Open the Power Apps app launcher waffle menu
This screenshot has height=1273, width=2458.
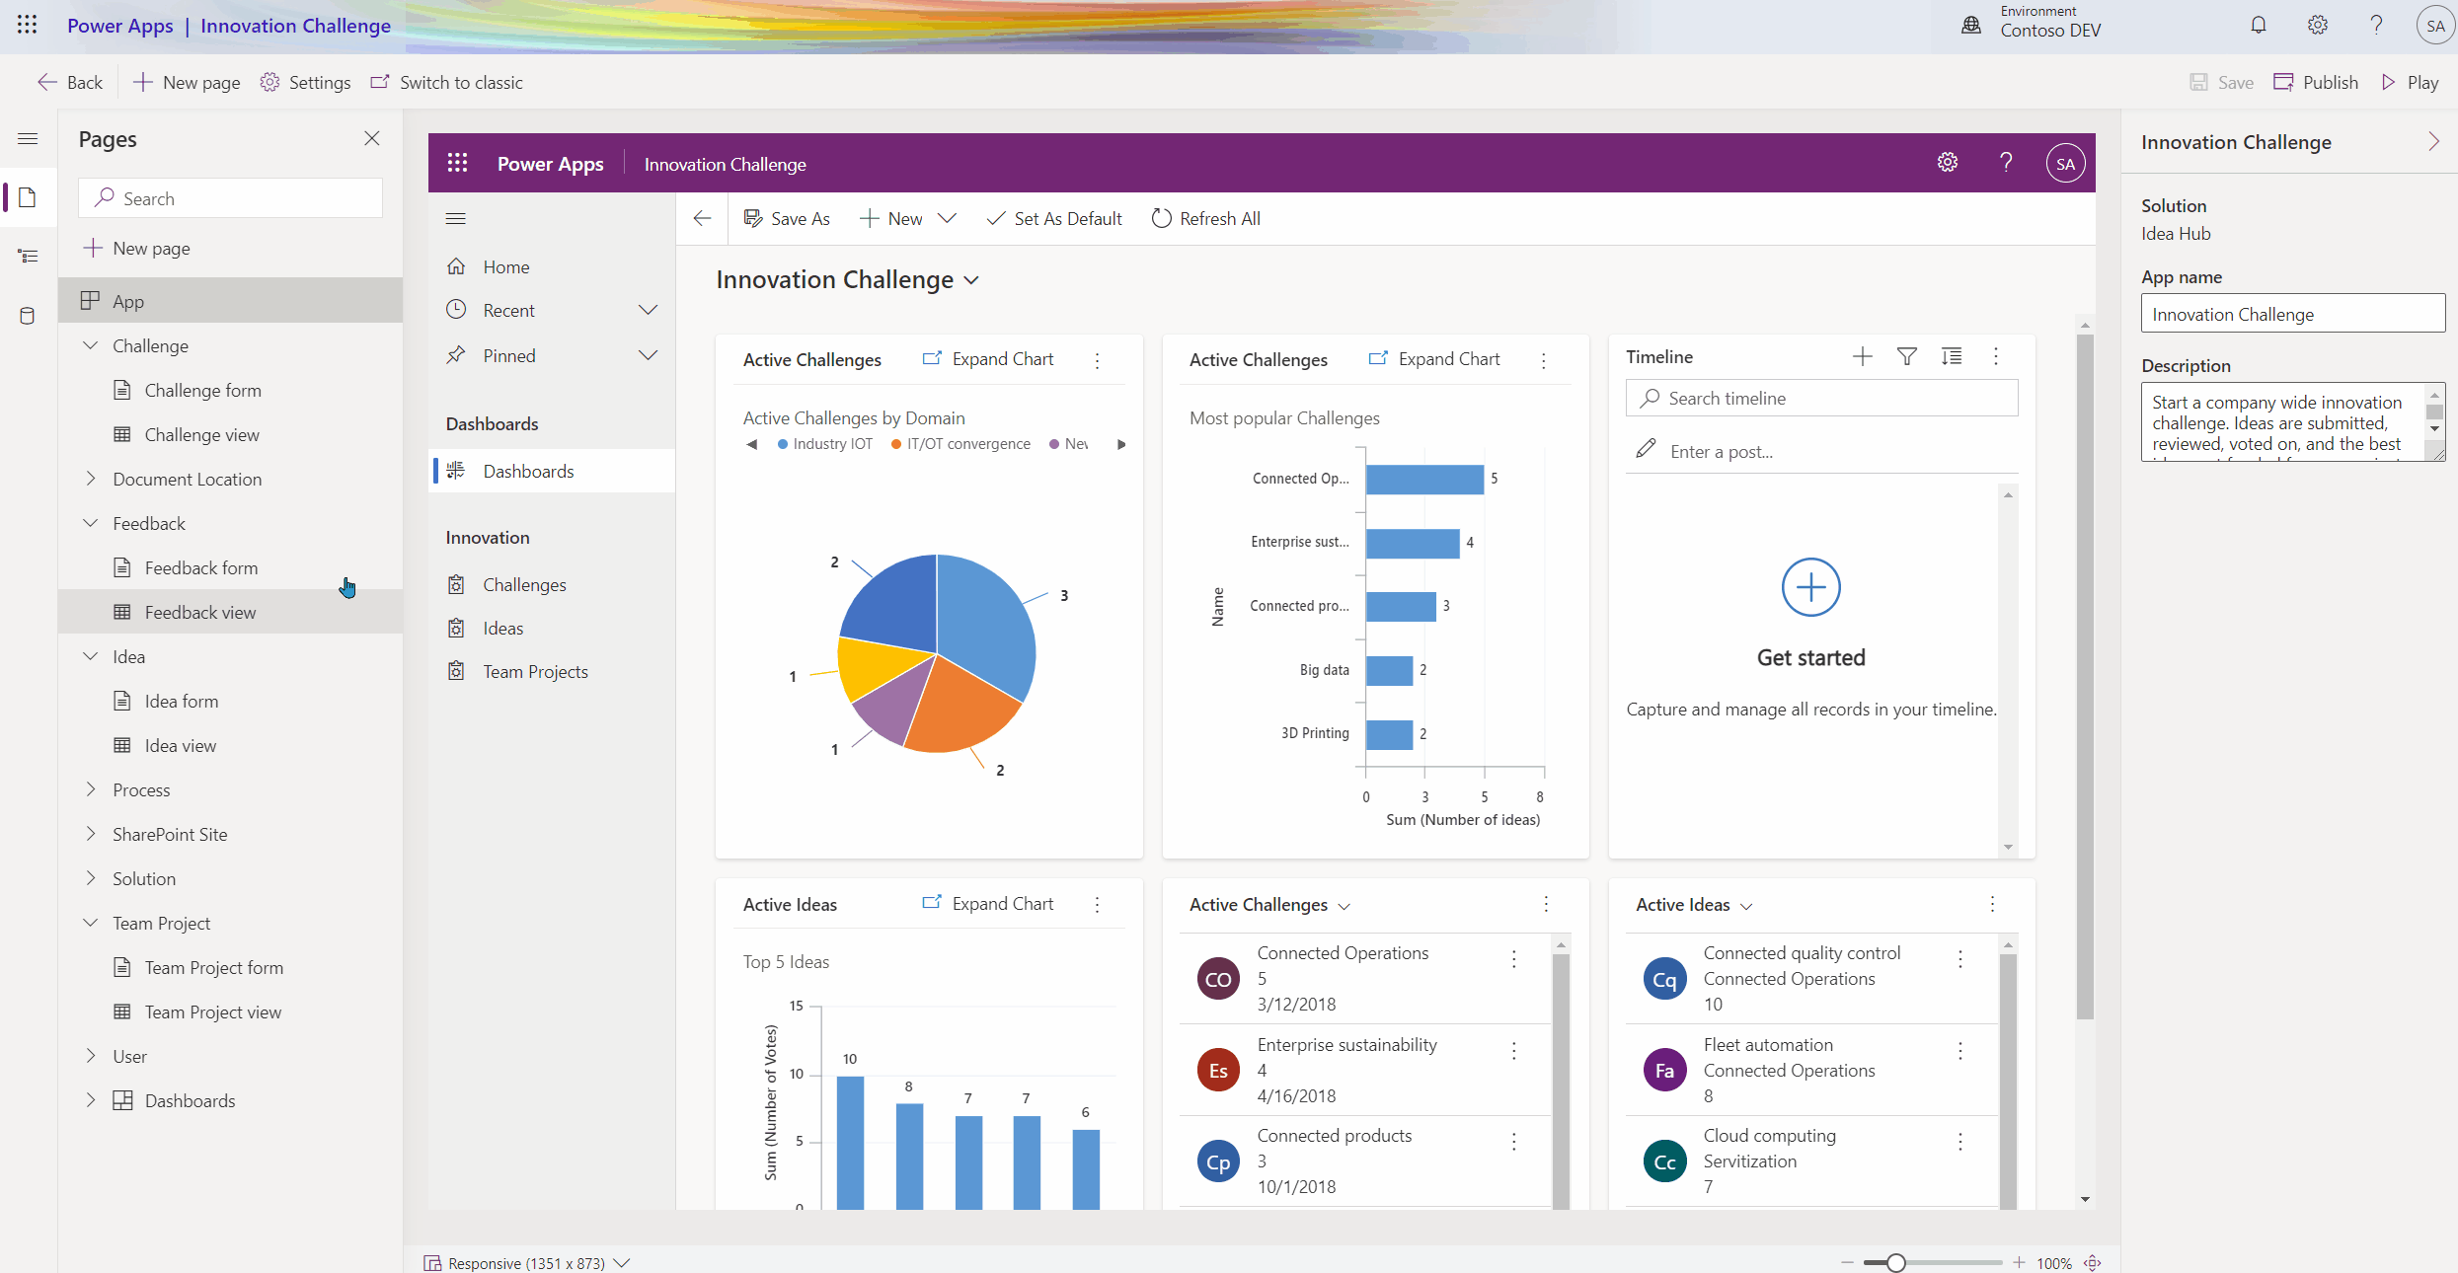[27, 25]
